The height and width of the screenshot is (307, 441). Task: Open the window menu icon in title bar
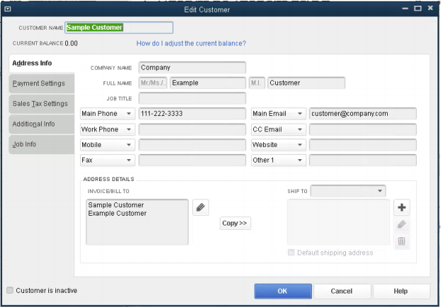pos(8,8)
